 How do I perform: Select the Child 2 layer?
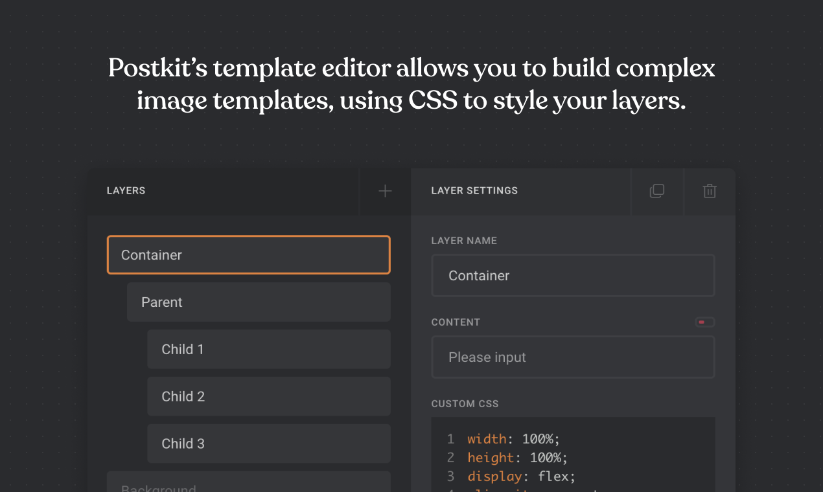269,397
